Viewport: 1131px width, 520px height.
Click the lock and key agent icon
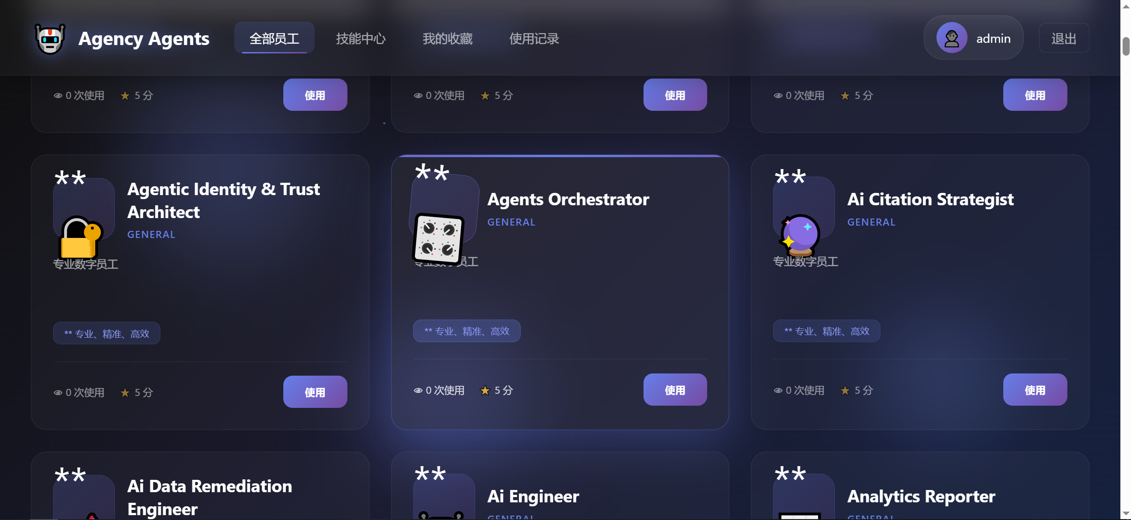[80, 237]
